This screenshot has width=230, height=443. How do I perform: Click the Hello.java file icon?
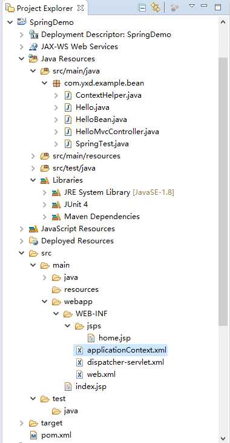point(68,107)
